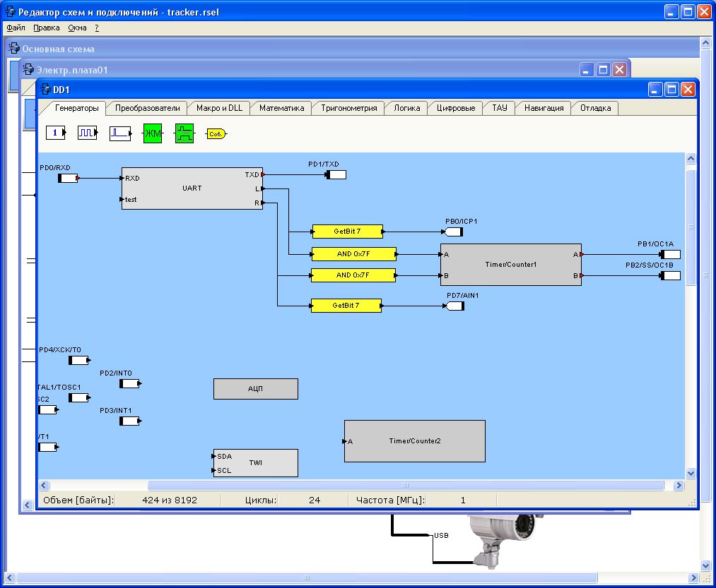This screenshot has height=588, width=716.
Task: Click the PD0/RXD input pin
Action: pos(69,179)
